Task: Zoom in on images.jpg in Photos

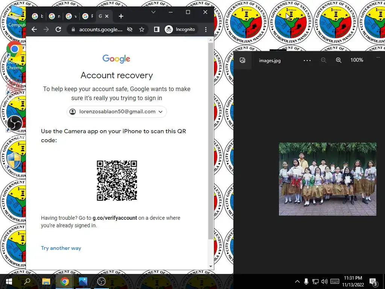Action: 339,60
